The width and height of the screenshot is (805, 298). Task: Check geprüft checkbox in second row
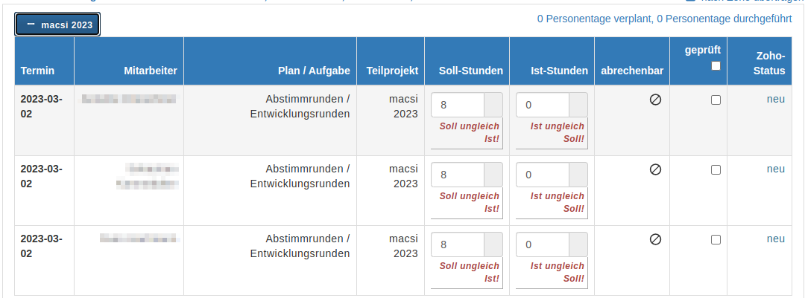[716, 170]
